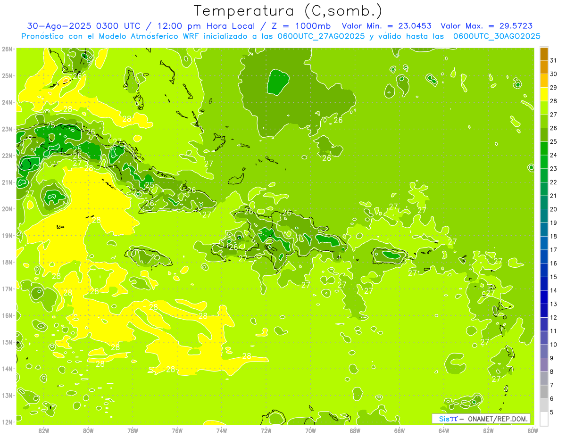Click the 20N latitude axis label
The height and width of the screenshot is (437, 566).
7,209
